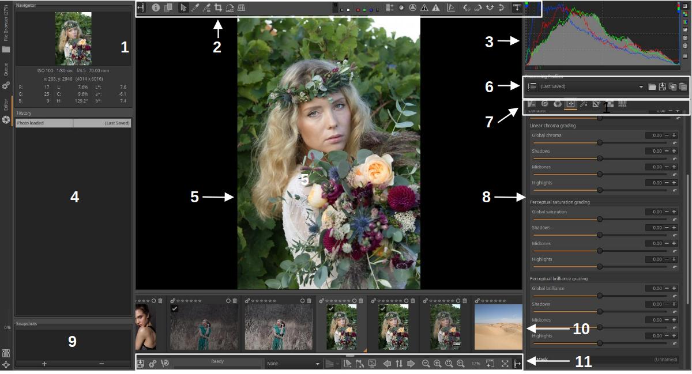This screenshot has height=374, width=692.
Task: Load a processing profile from the folder icon
Action: click(x=652, y=86)
